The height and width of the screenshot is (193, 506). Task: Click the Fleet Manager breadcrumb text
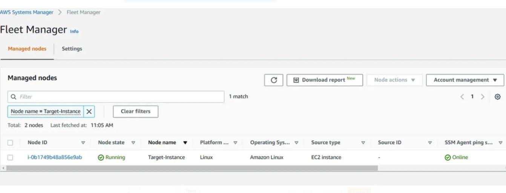click(83, 12)
